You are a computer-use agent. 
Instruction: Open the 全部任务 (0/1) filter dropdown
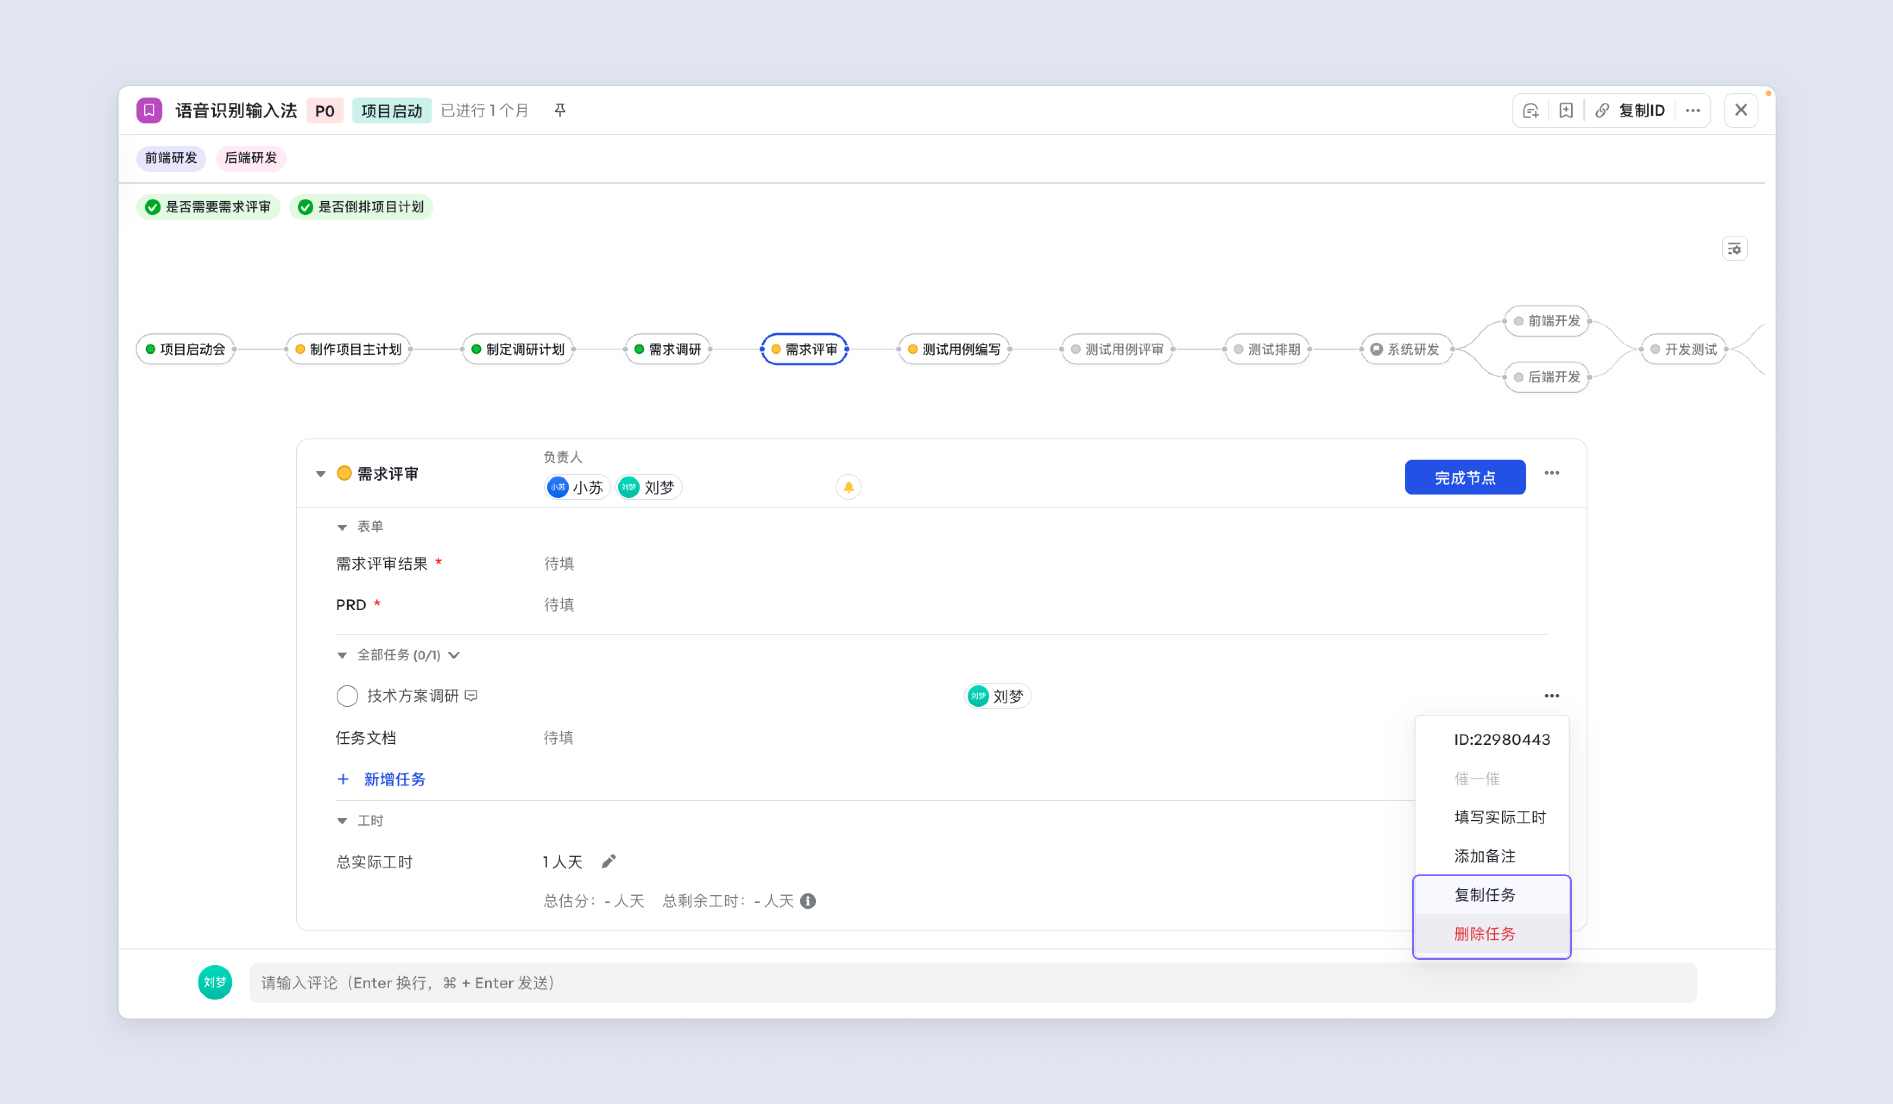[x=454, y=655]
